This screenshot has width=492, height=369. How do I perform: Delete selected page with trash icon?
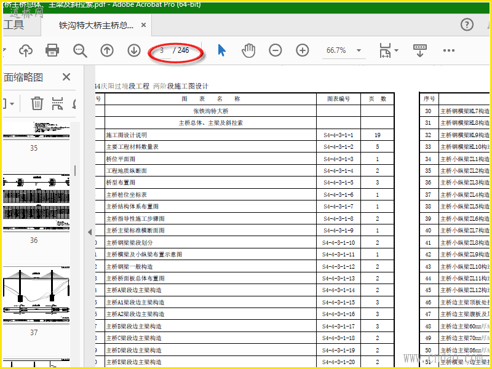pos(37,103)
